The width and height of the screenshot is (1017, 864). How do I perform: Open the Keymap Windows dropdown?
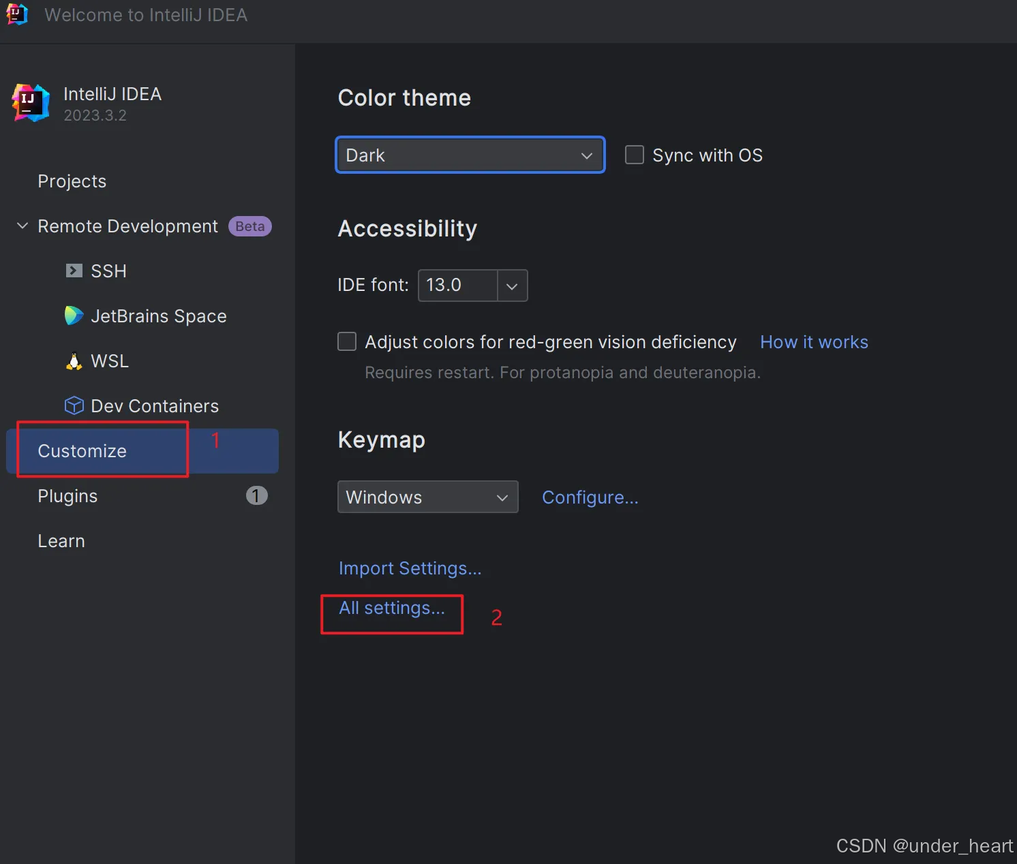point(427,497)
